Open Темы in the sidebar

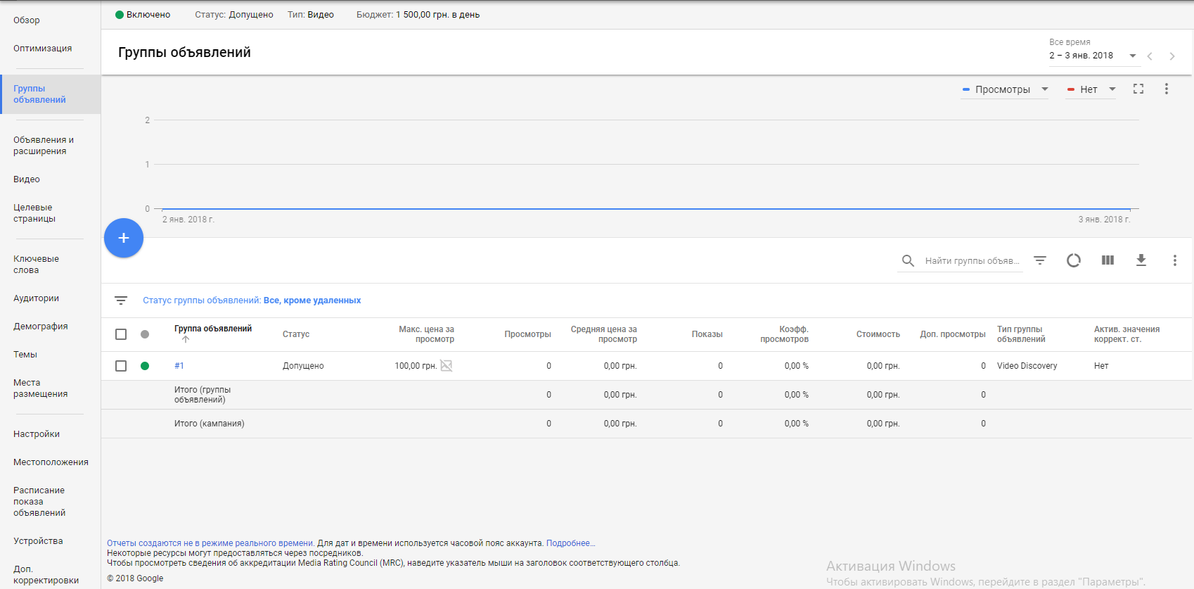25,355
